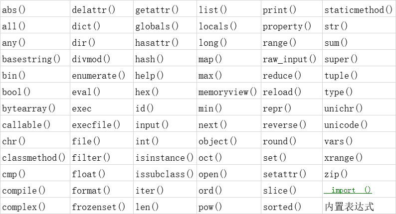Click the raw_input() function entry
The width and height of the screenshot is (396, 214).
pos(289,59)
